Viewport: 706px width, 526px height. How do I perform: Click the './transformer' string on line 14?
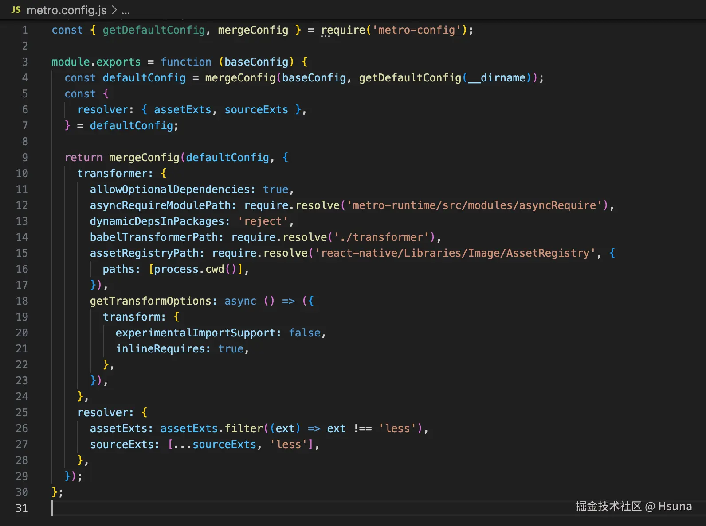tap(382, 237)
